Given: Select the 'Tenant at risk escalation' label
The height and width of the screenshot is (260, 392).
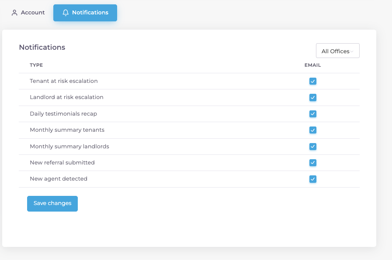Looking at the screenshot, I should point(64,81).
